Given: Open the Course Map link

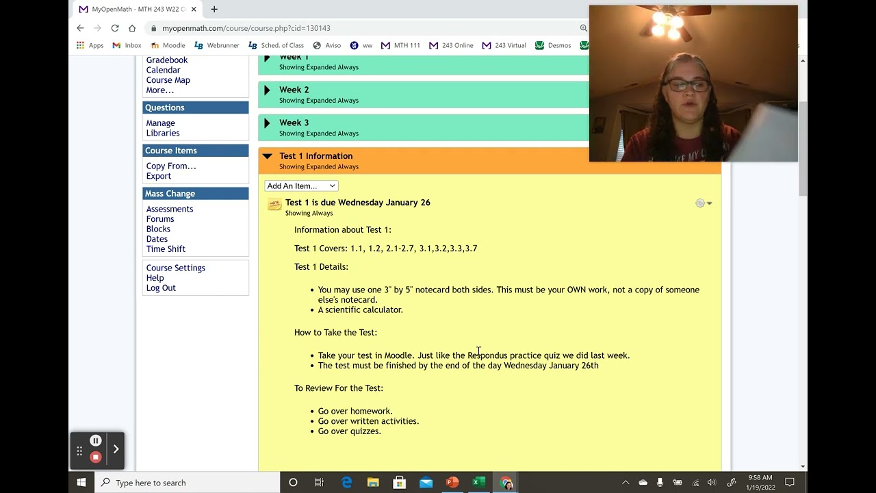Looking at the screenshot, I should click(x=168, y=80).
